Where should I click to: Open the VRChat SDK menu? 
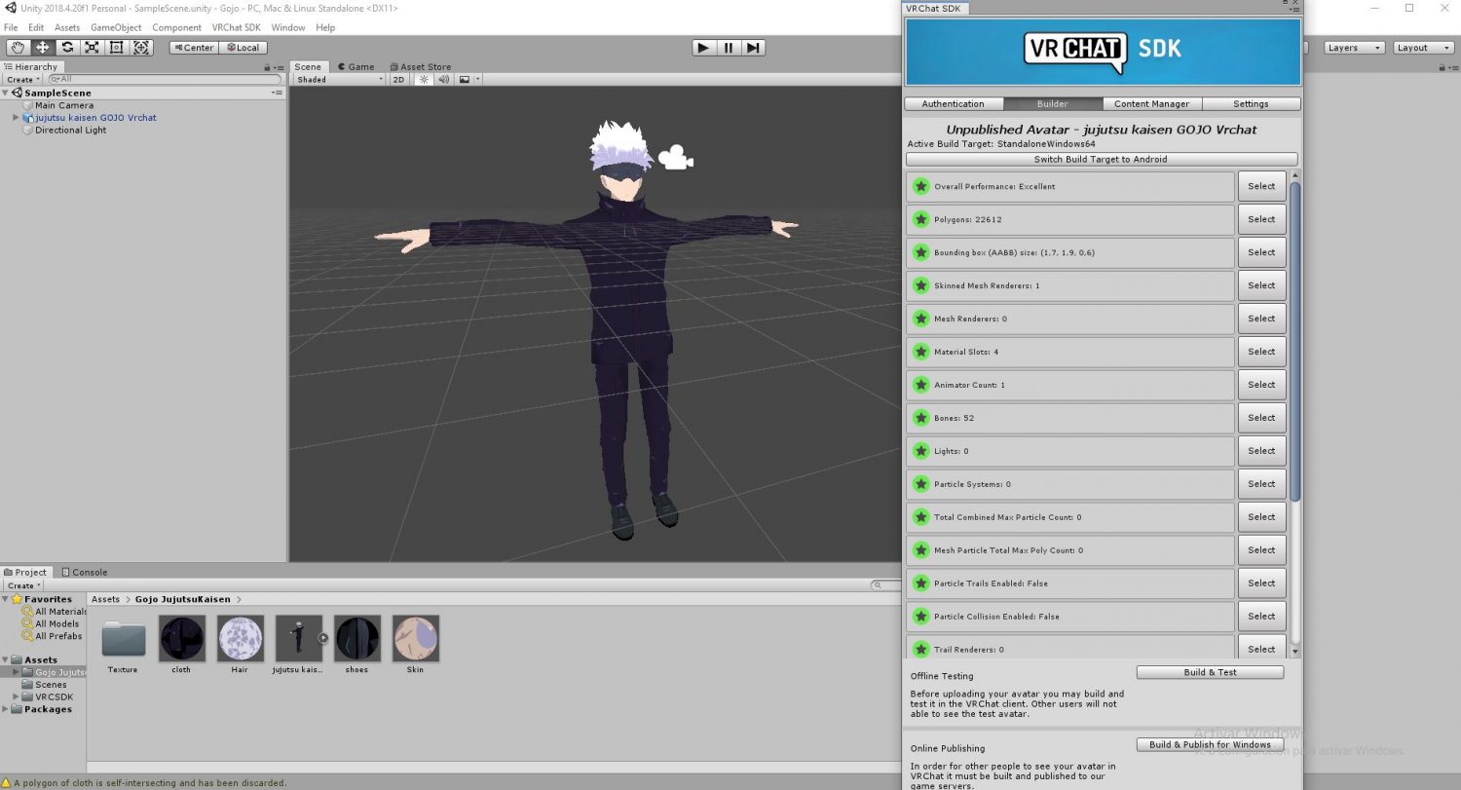click(236, 27)
